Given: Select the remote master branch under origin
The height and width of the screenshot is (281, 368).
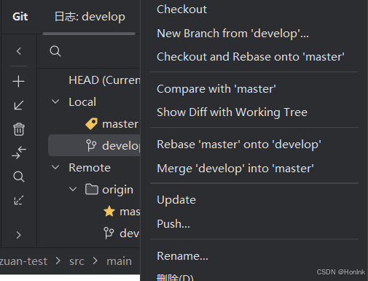Looking at the screenshot, I should [x=130, y=212].
